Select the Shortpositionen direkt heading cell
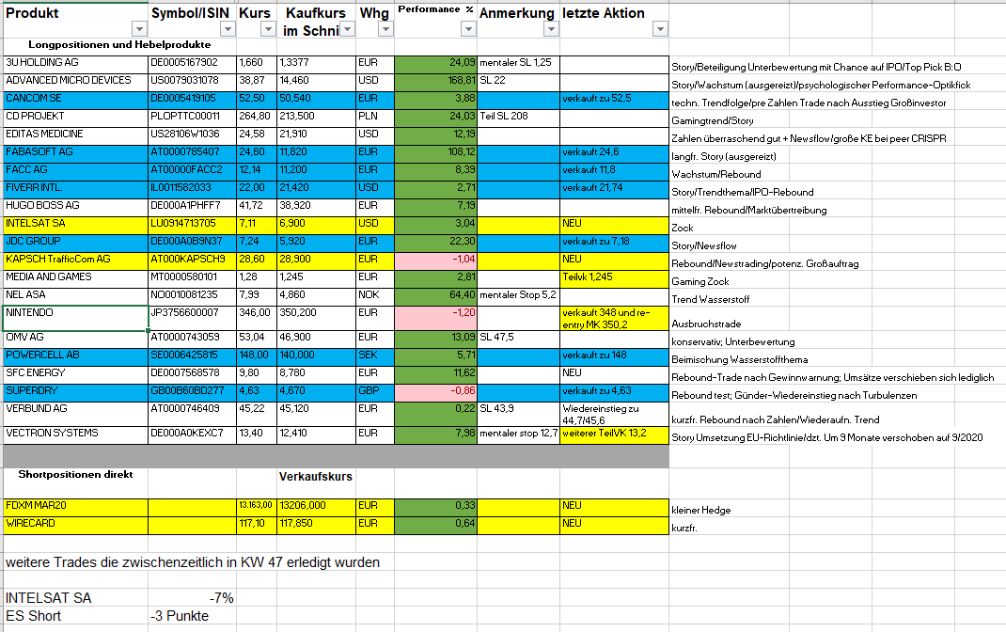This screenshot has height=632, width=1006. [75, 476]
